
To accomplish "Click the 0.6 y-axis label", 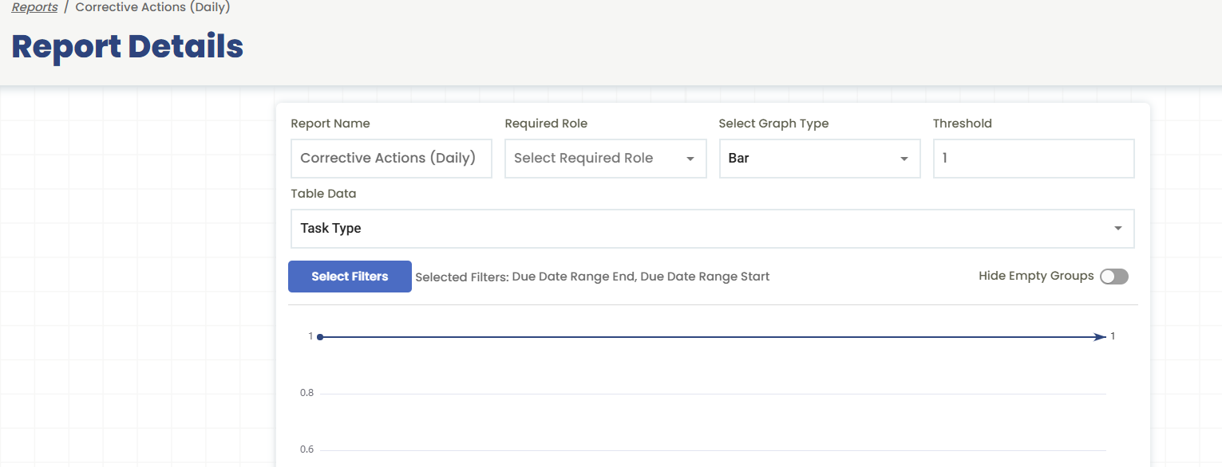I will tap(306, 449).
